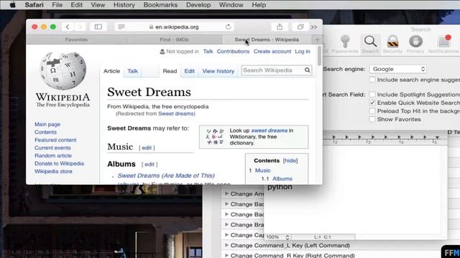Image resolution: width=460 pixels, height=258 pixels.
Task: Click the ruler in the text editor window
Action: 385,140
